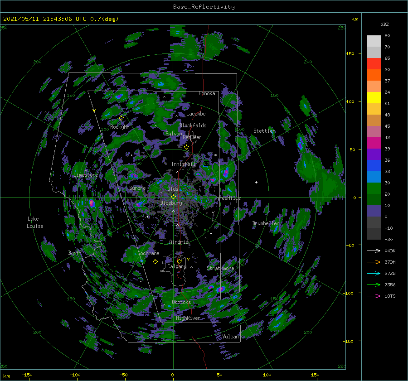Pick the orange 57-60 dBZ legend color
This screenshot has width=408, height=381.
374,75
